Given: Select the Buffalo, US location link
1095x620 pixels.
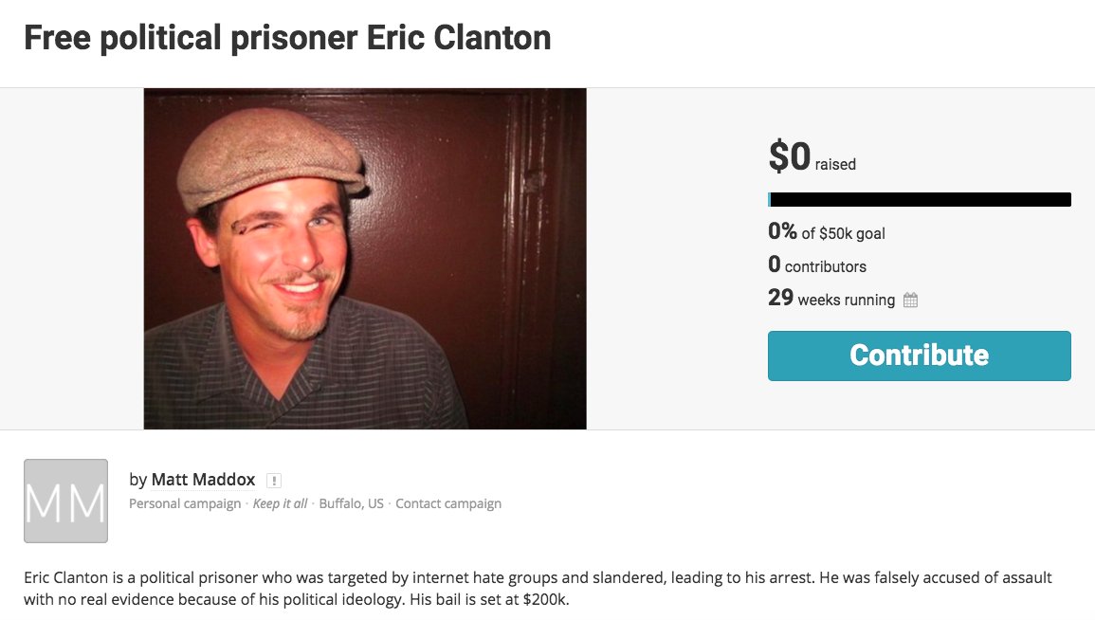Looking at the screenshot, I should [x=351, y=503].
